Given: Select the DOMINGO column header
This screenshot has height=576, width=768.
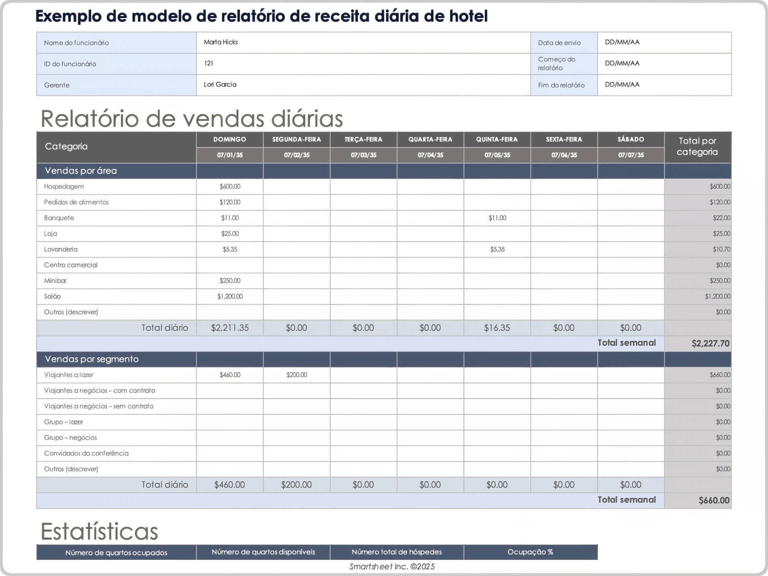Looking at the screenshot, I should (229, 139).
